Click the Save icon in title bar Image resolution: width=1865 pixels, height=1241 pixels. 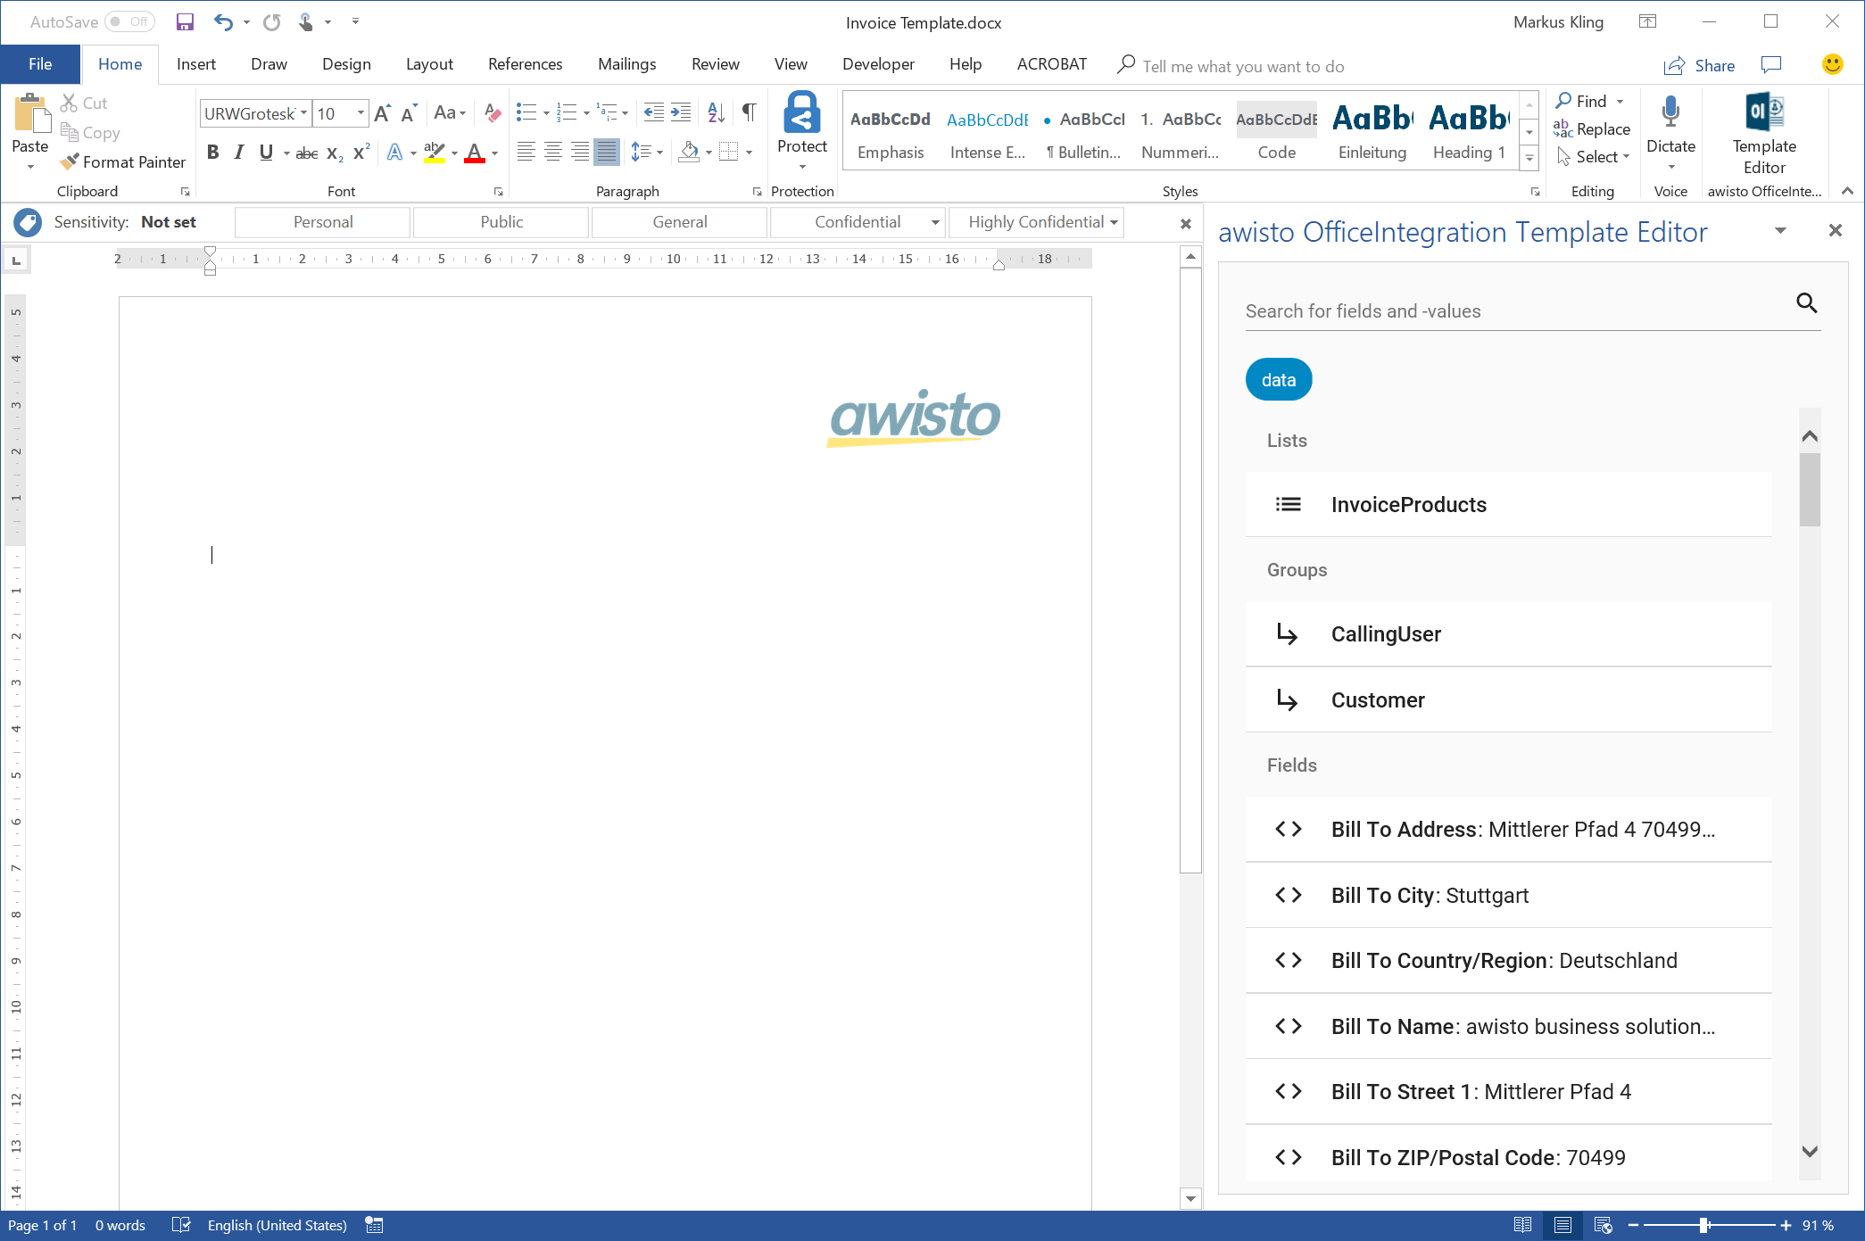pyautogui.click(x=185, y=22)
